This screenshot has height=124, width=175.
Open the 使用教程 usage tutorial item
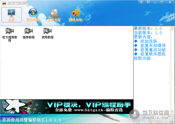click(48, 33)
